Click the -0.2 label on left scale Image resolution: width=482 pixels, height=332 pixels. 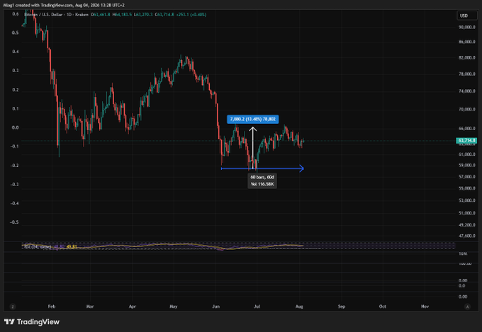[x=14, y=166]
